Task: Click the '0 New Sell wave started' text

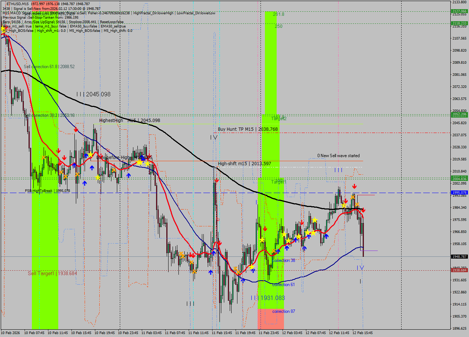Action: point(338,156)
